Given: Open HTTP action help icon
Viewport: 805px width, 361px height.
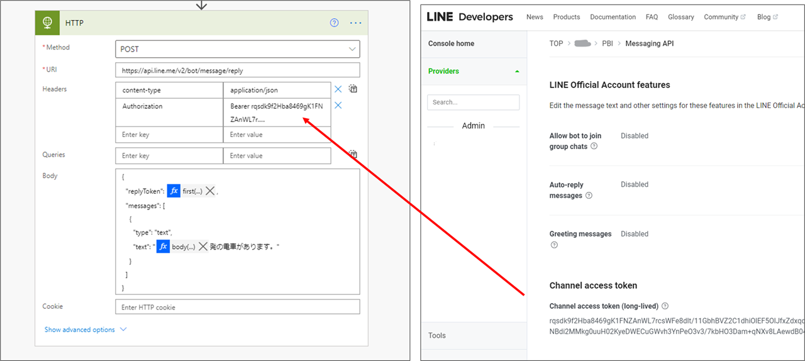Looking at the screenshot, I should coord(334,23).
